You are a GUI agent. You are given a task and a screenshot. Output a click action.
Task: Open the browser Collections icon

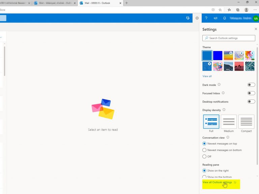(238, 10)
